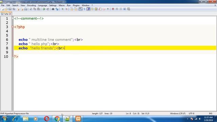Click the Paste toolbar icon
The height and width of the screenshot is (122, 217).
pos(39,9)
